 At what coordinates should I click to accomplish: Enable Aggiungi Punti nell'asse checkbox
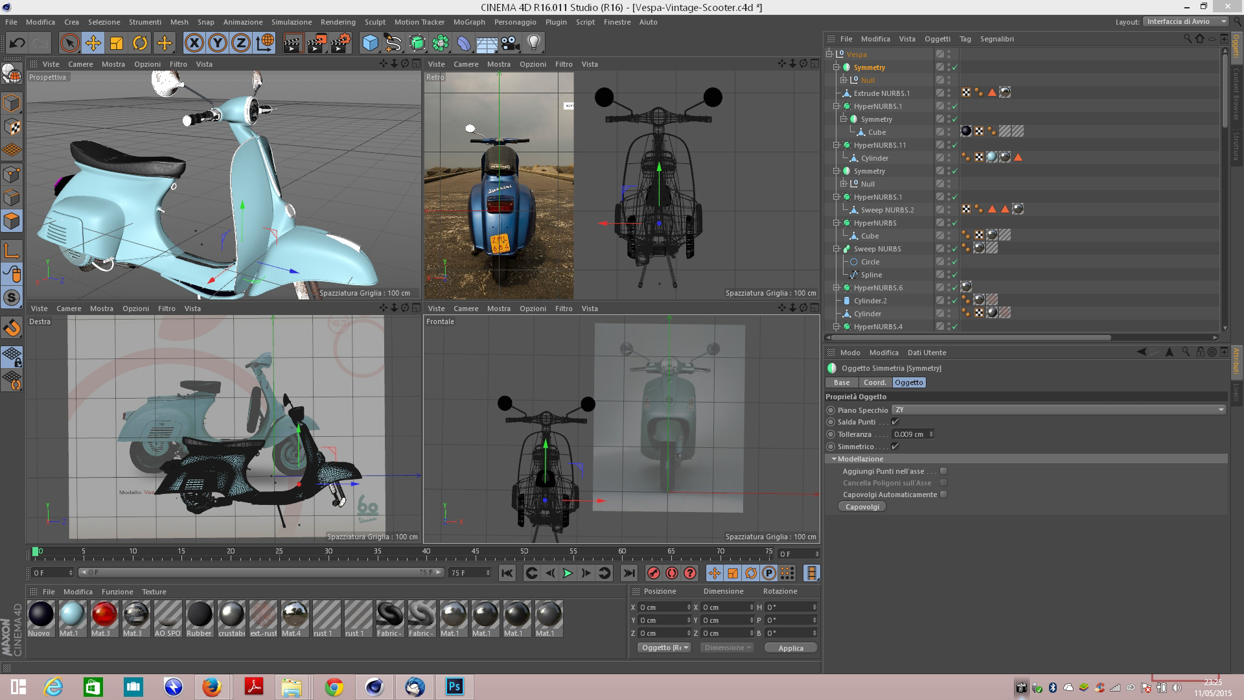click(x=943, y=471)
